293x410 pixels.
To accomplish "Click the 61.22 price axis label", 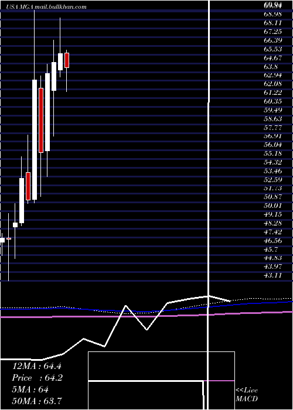I will pos(273,93).
